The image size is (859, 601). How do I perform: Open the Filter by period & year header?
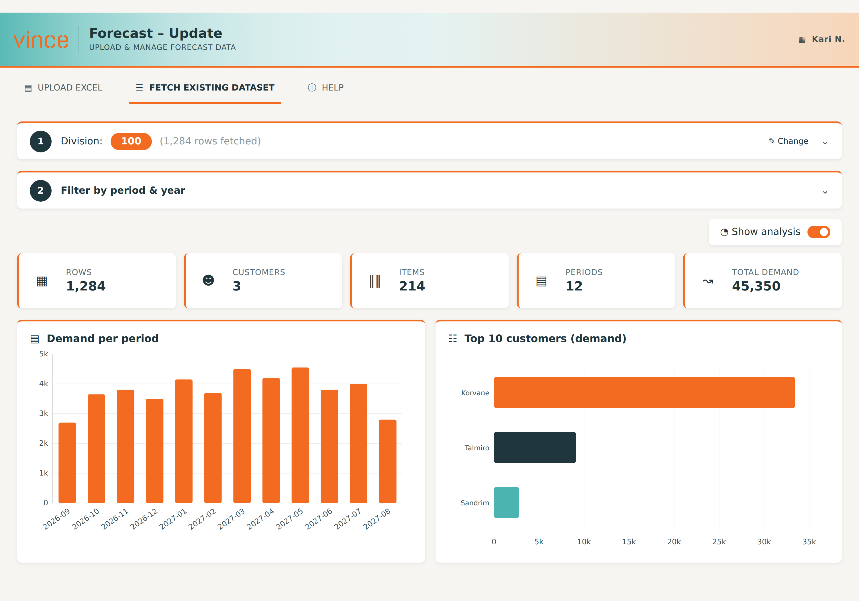(429, 191)
